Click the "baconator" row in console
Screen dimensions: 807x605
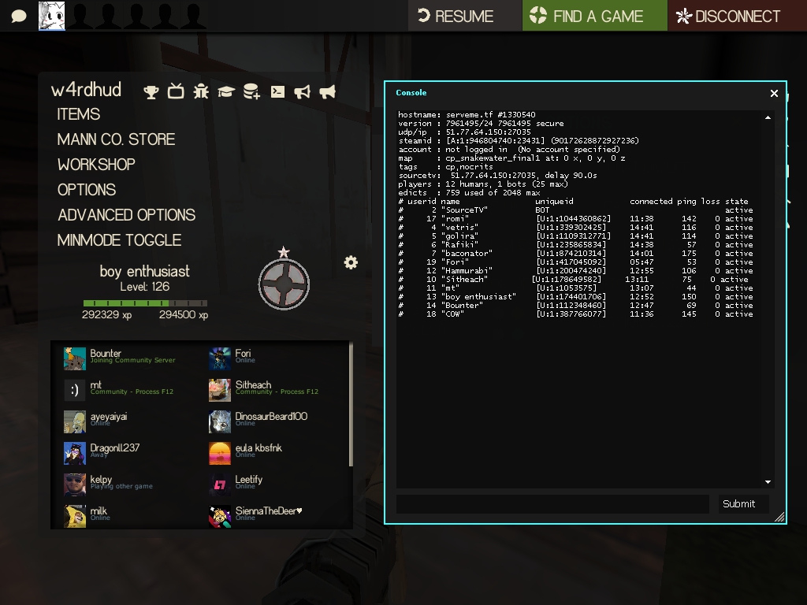pos(575,253)
